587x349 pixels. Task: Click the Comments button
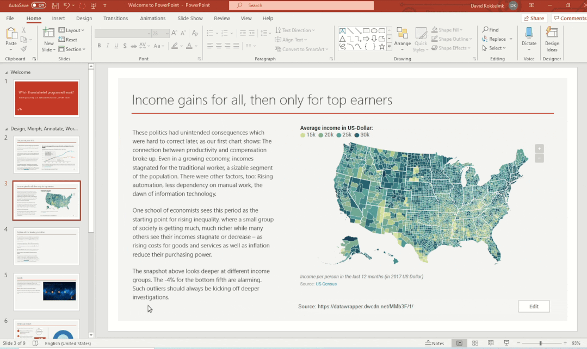570,18
